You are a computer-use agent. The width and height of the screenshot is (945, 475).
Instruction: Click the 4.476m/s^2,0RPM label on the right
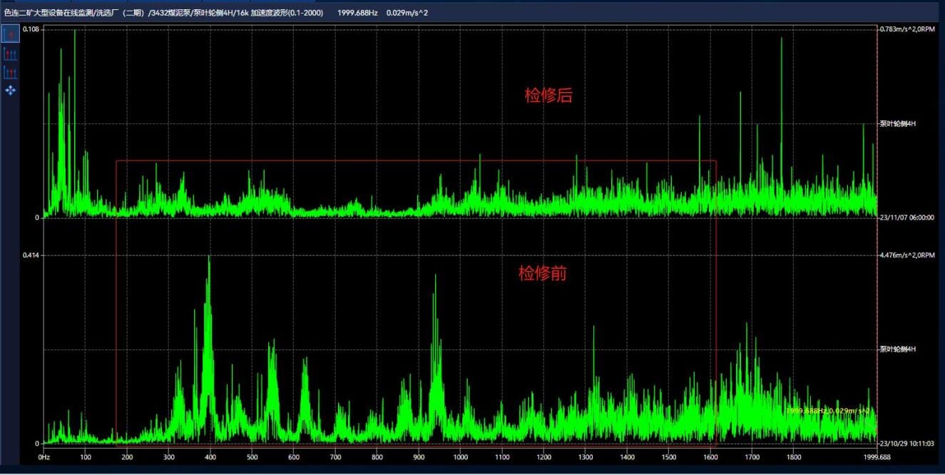click(x=906, y=255)
